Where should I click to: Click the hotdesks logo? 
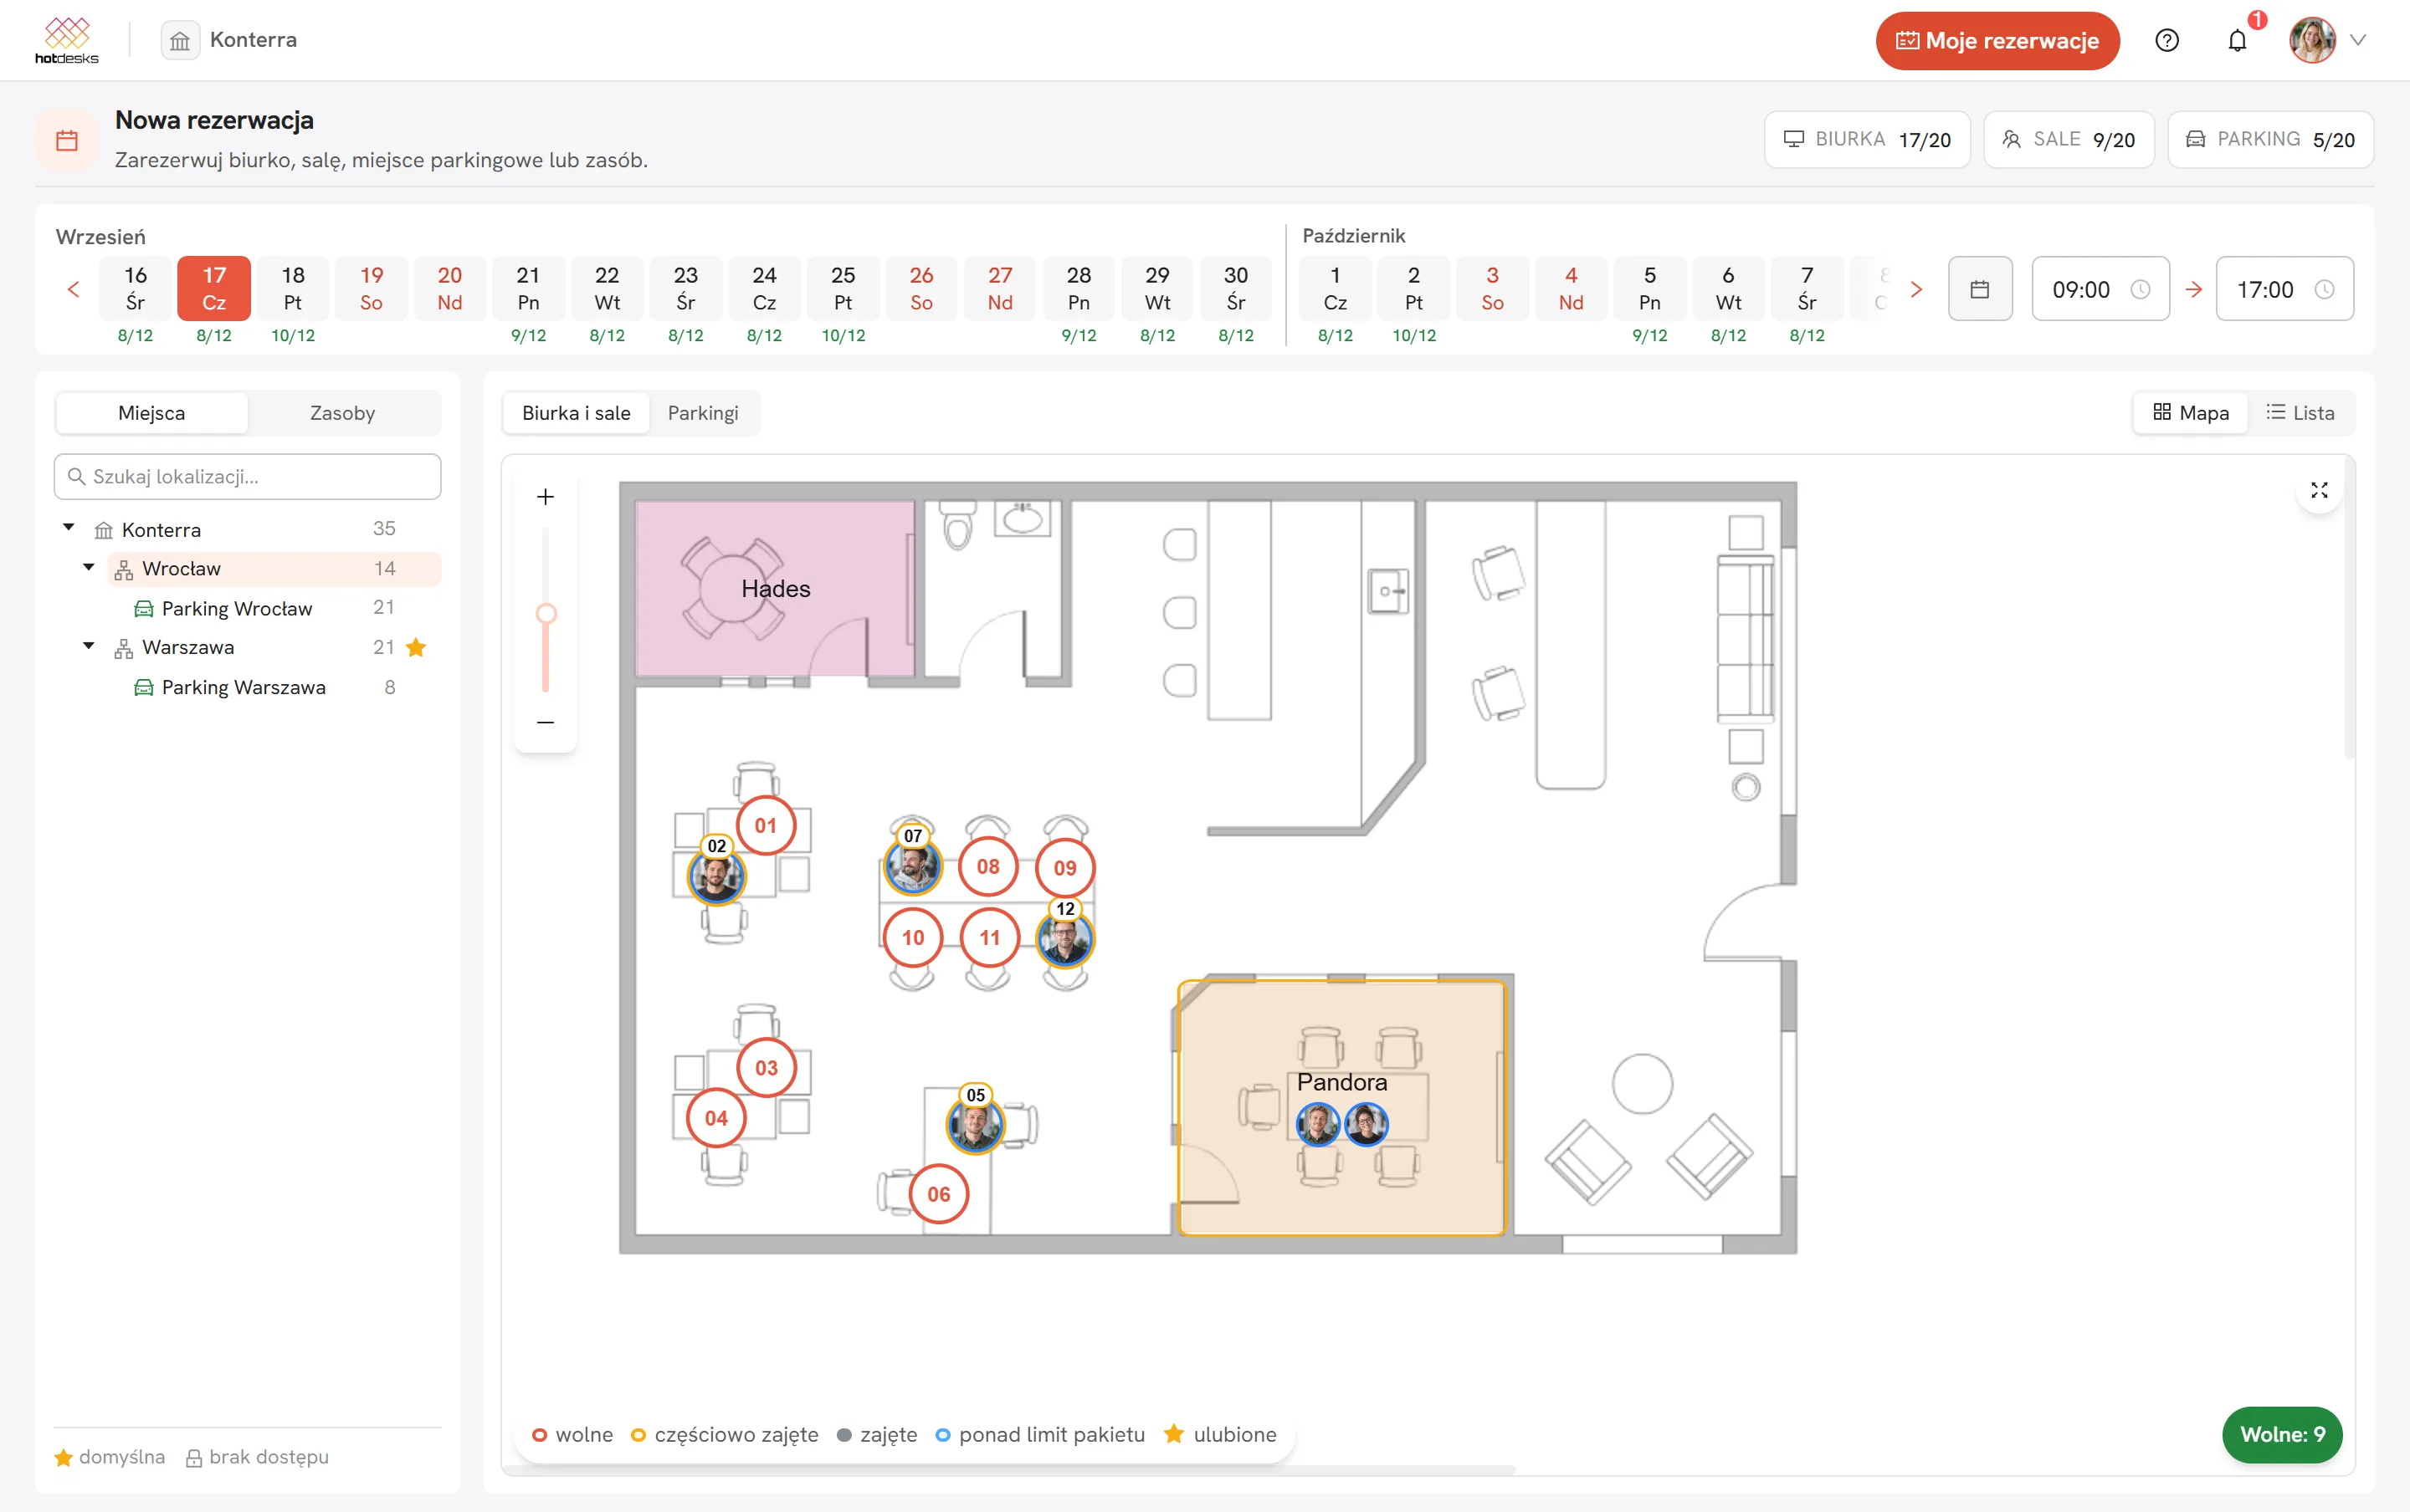pos(66,40)
